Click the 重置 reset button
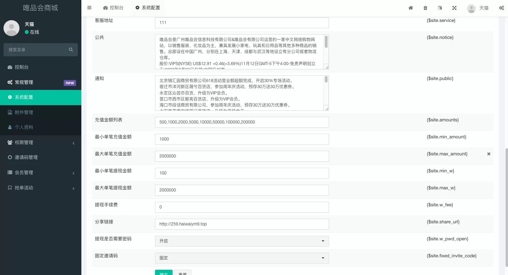 [183, 273]
